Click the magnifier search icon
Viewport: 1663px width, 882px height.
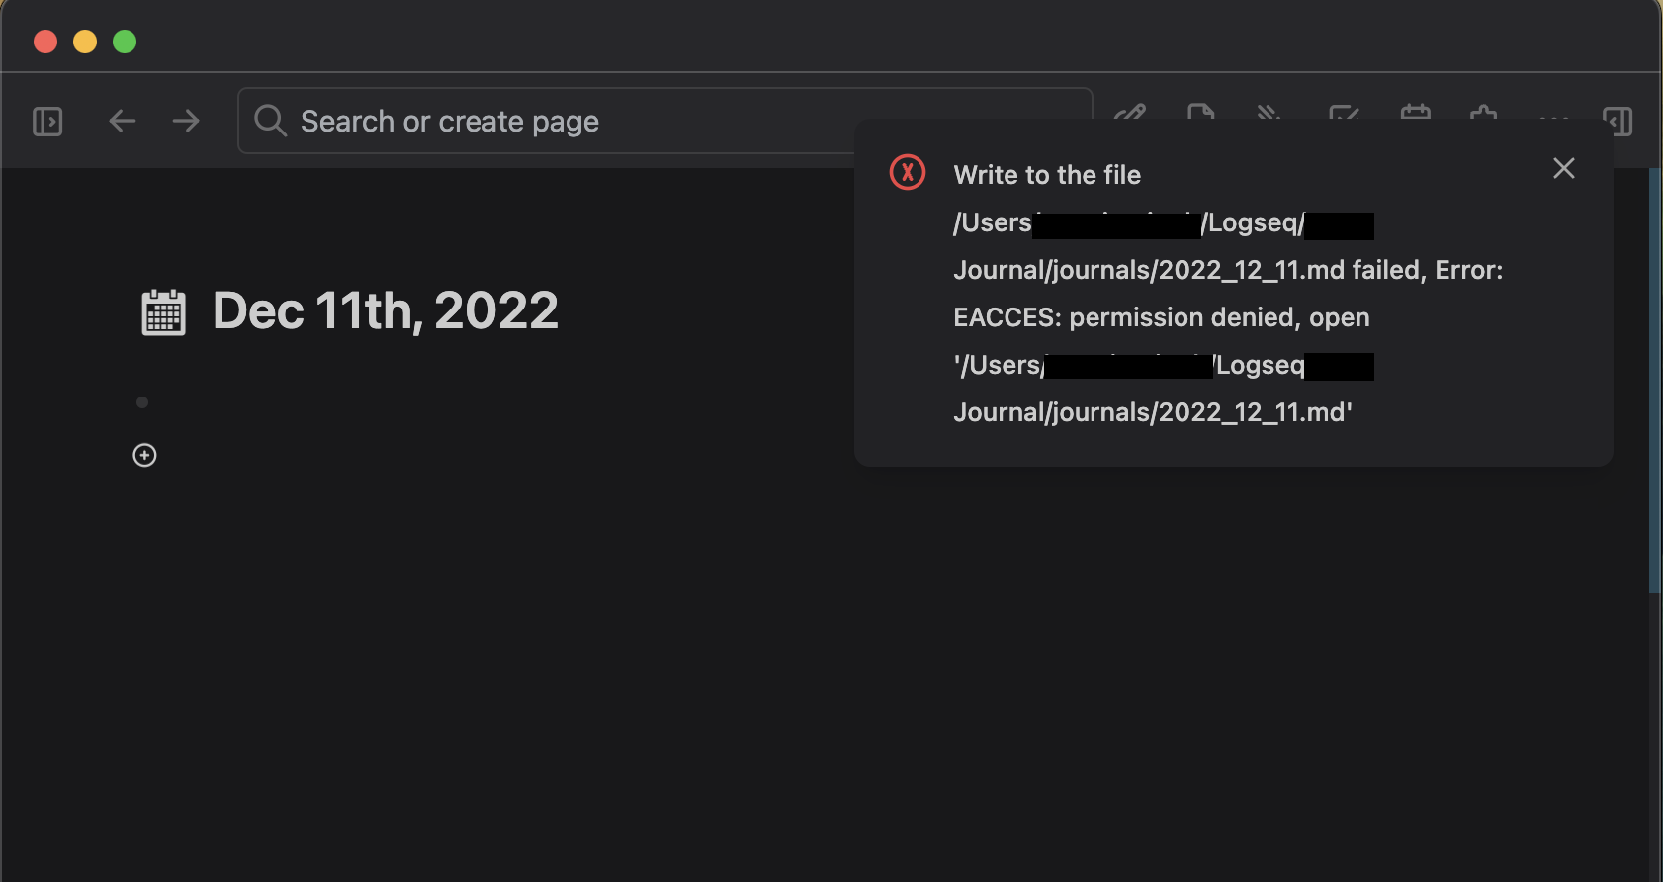(270, 122)
